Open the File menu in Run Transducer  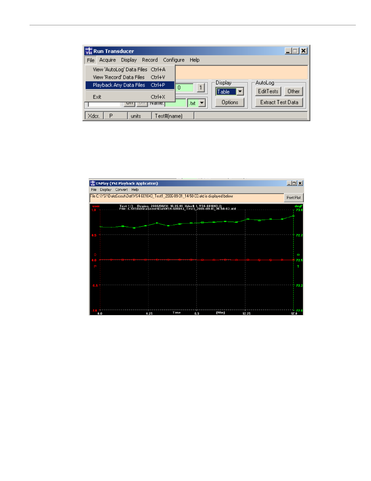tap(91, 60)
